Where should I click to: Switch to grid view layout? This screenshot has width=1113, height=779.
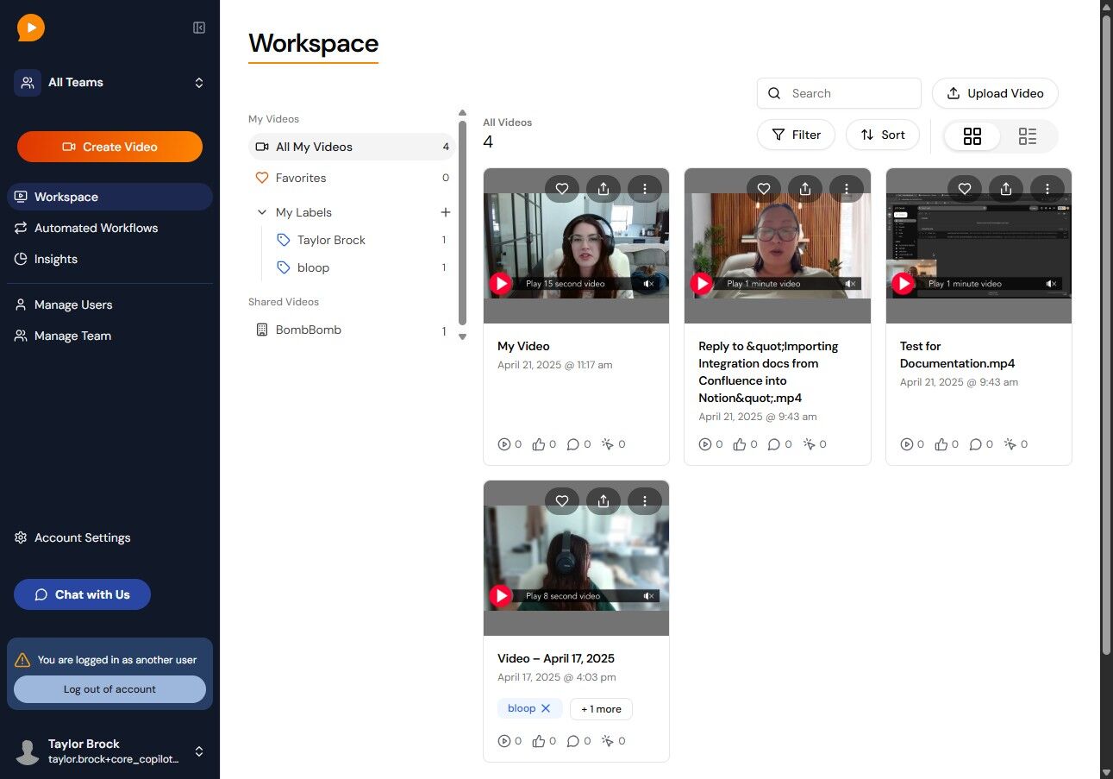972,136
